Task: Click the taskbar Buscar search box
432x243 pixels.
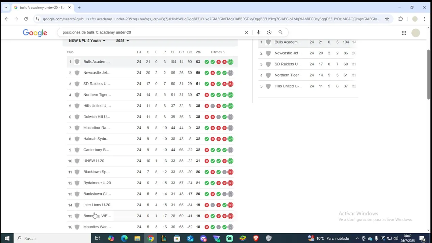Action: click(52, 238)
